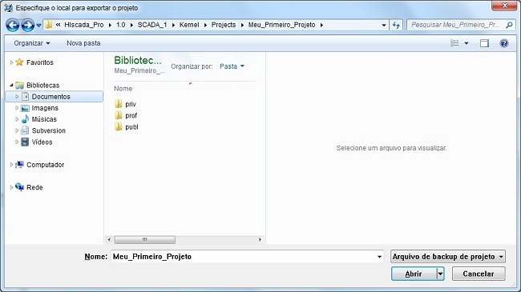Screen dimensions: 521x292
Task: Click the Vídeos film icon
Action: click(25, 142)
